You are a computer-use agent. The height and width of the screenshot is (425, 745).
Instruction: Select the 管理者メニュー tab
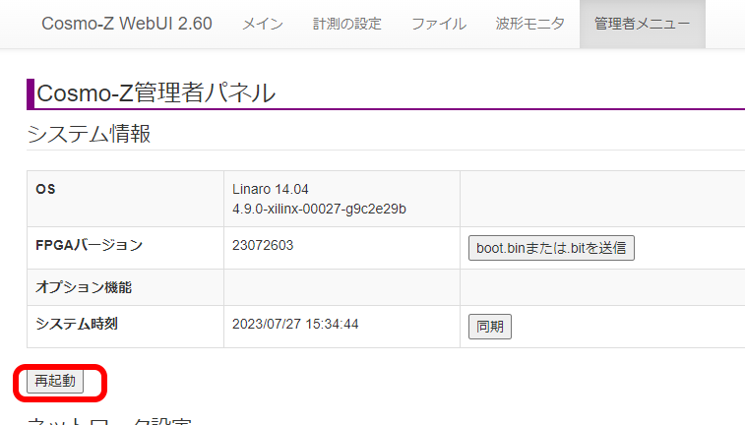tap(642, 24)
